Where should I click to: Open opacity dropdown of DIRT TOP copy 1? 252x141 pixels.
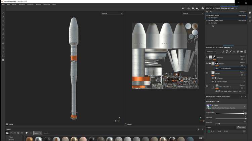click(x=243, y=88)
